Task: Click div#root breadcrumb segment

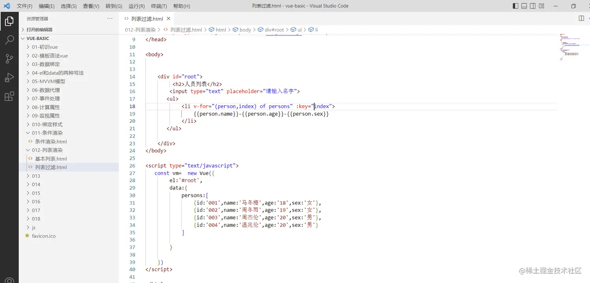Action: pos(271,30)
